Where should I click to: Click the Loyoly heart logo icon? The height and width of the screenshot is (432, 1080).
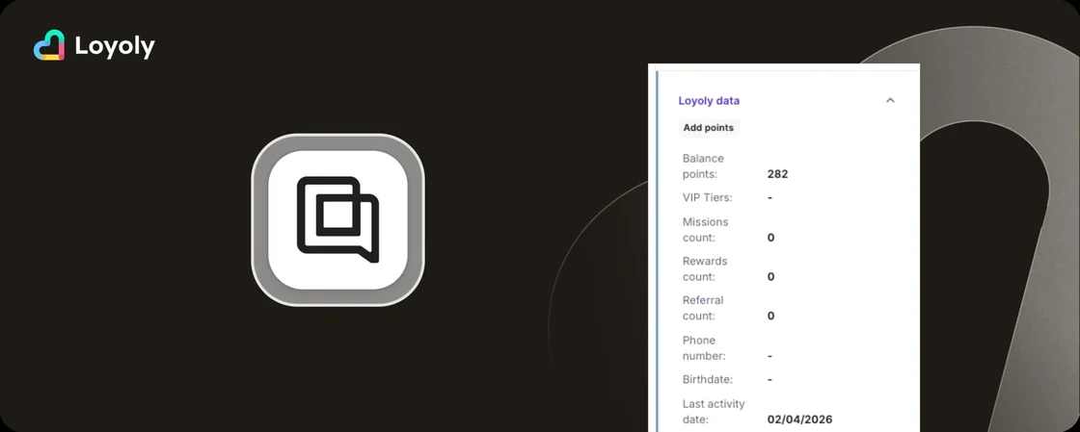tap(49, 45)
